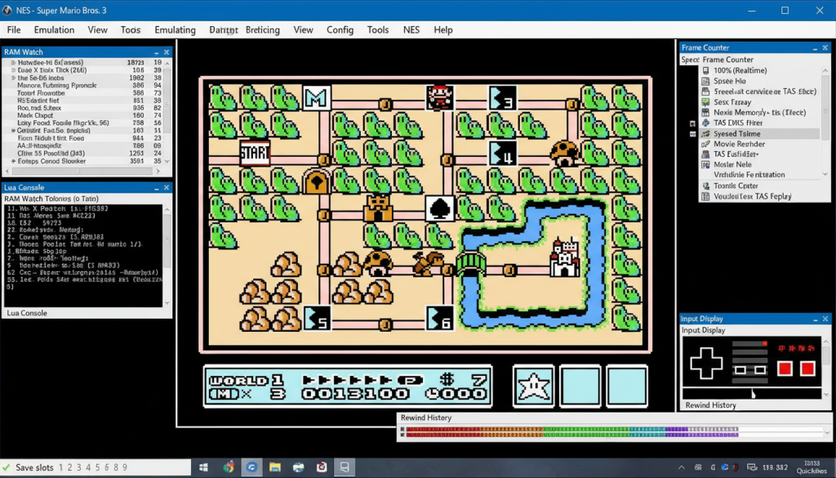
Task: Select save slot 5
Action: pyautogui.click(x=98, y=468)
